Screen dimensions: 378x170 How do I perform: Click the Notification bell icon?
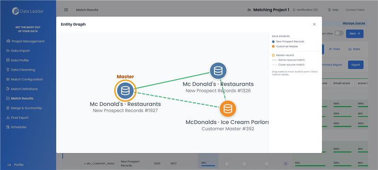pos(294,10)
